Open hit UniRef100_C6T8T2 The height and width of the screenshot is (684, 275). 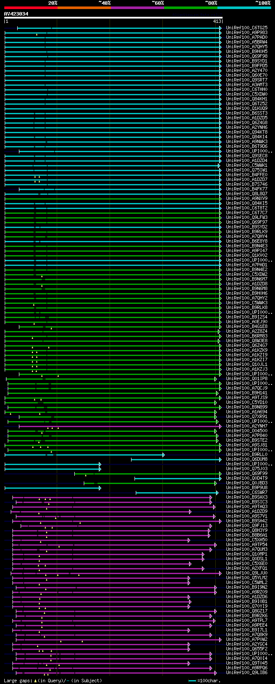pos(247,208)
